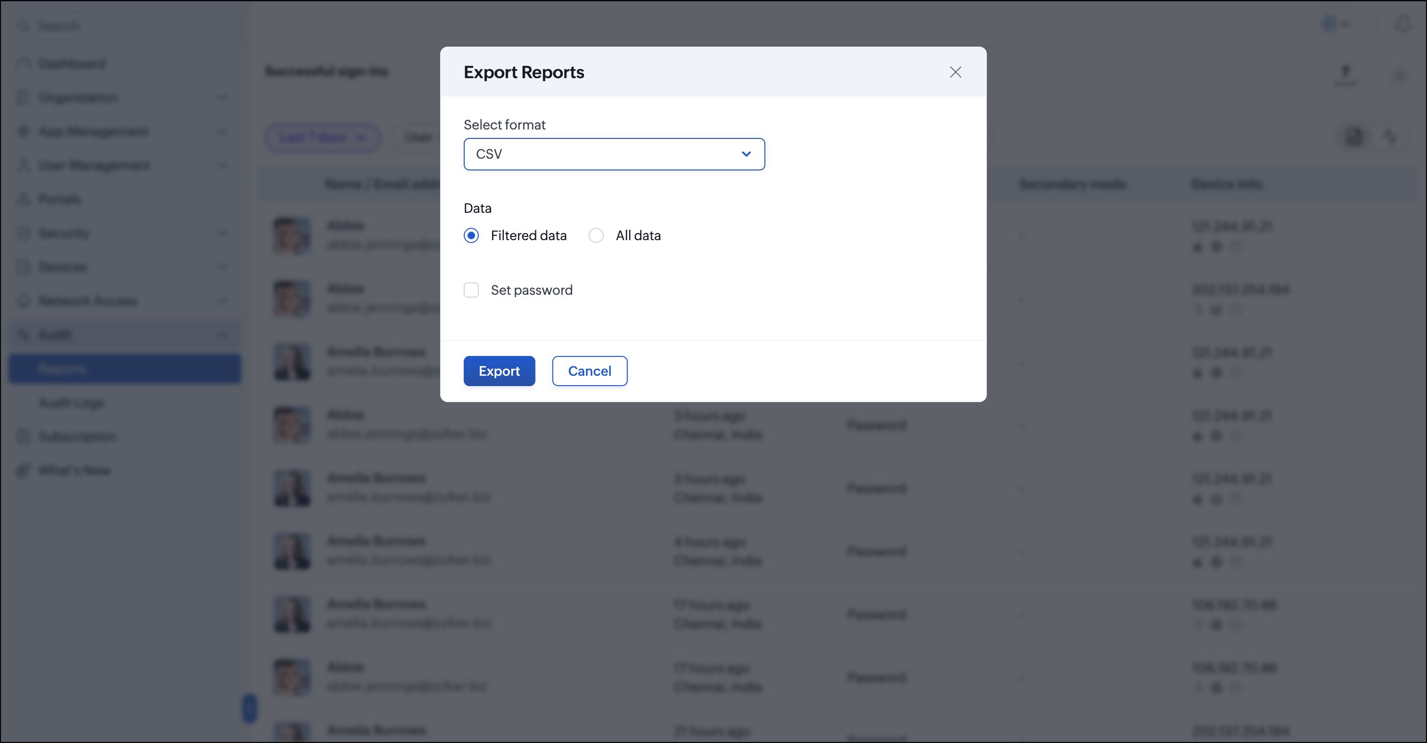Choose the All data radio option

(596, 235)
